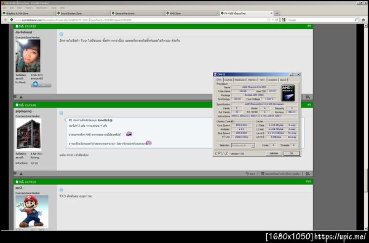369x243 pixels.
Task: Select the CPU tab in CPU-Z
Action: (x=218, y=79)
